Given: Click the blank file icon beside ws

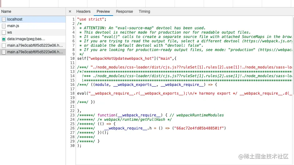Looking at the screenshot, I should point(4,32).
